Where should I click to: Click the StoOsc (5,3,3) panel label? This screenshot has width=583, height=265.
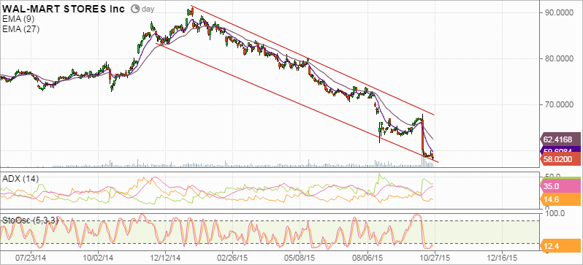[x=31, y=220]
